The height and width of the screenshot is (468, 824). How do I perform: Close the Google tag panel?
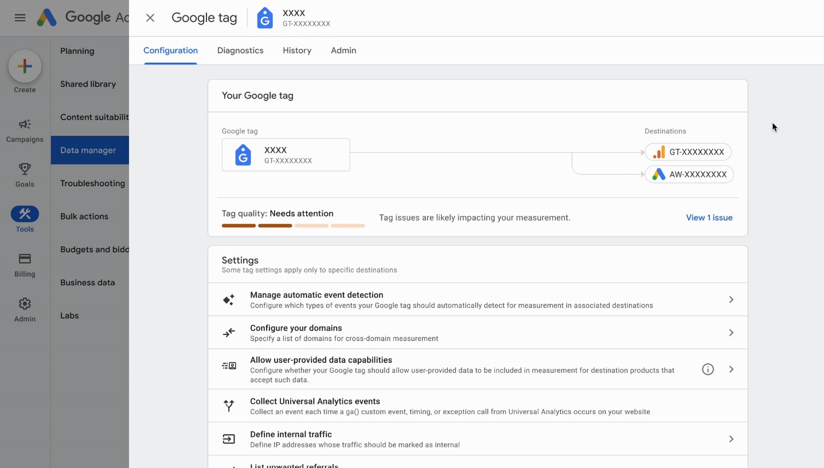[150, 18]
